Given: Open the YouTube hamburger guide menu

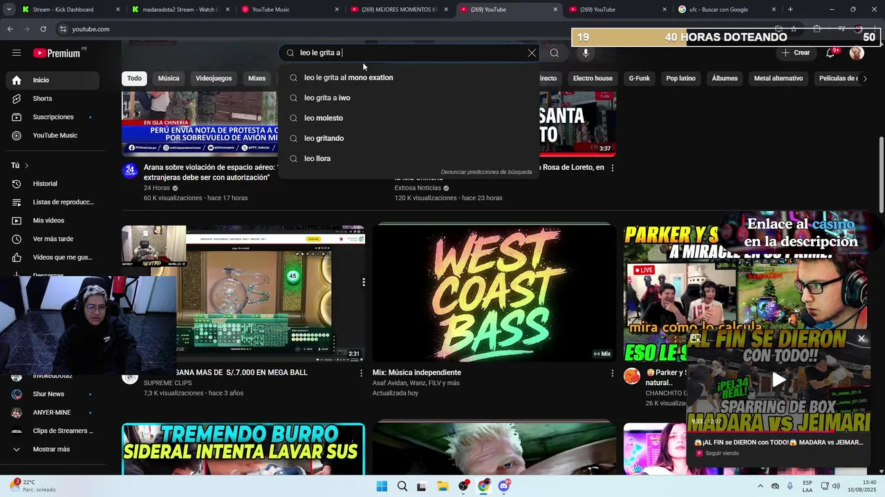Looking at the screenshot, I should click(17, 53).
